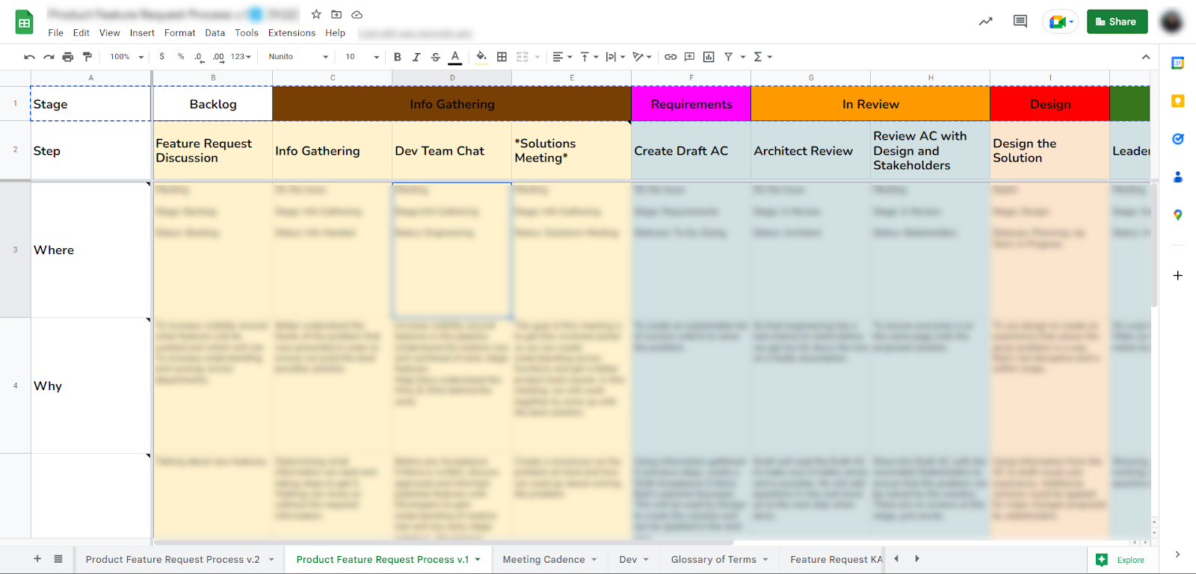Decrease decimal places
The image size is (1196, 574).
(x=199, y=57)
